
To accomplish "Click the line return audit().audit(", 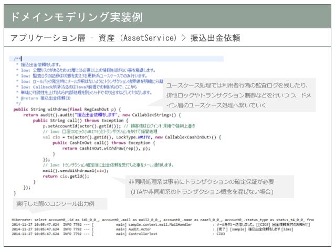I will coord(102,115).
